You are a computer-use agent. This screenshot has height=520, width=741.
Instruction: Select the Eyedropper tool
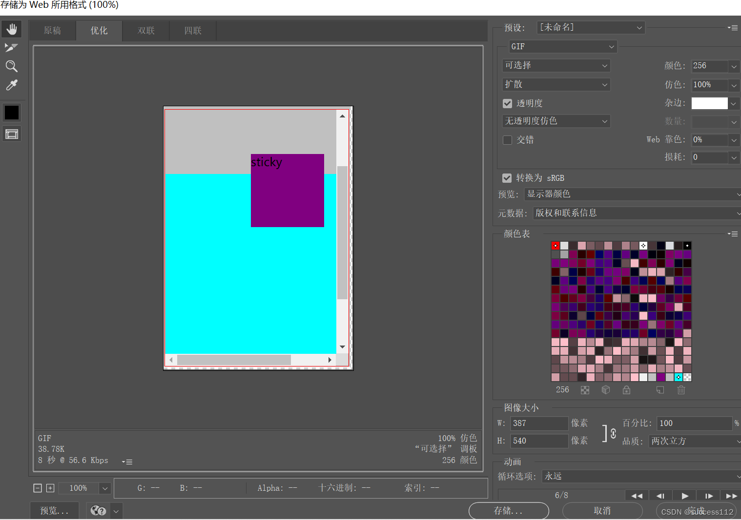[11, 85]
